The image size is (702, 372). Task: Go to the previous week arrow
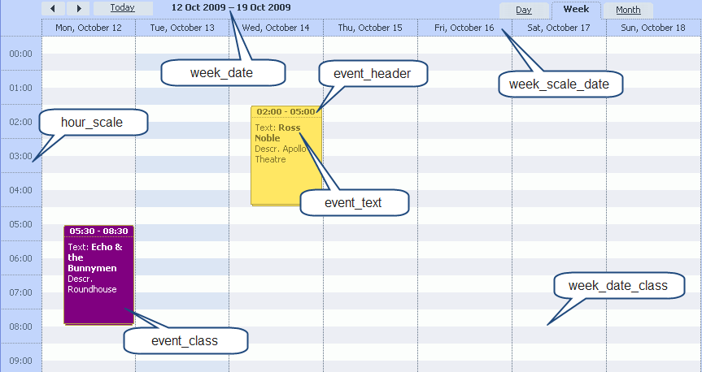(53, 8)
